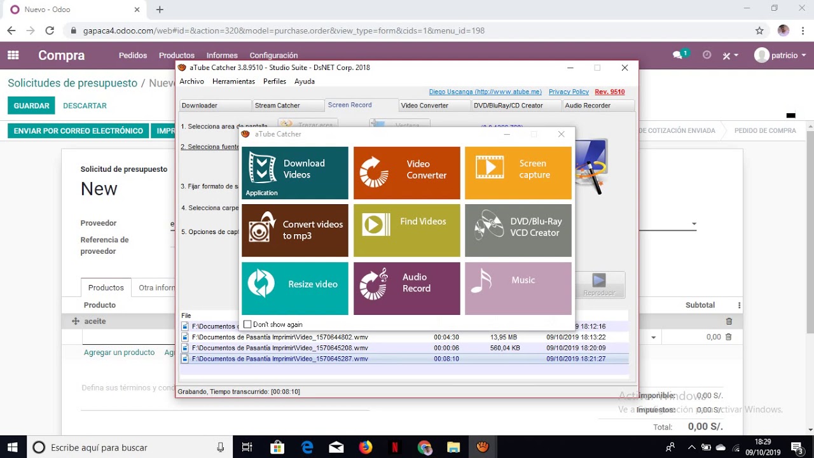Screen dimensions: 814x458
Task: Click the patricio user avatar
Action: tap(761, 55)
